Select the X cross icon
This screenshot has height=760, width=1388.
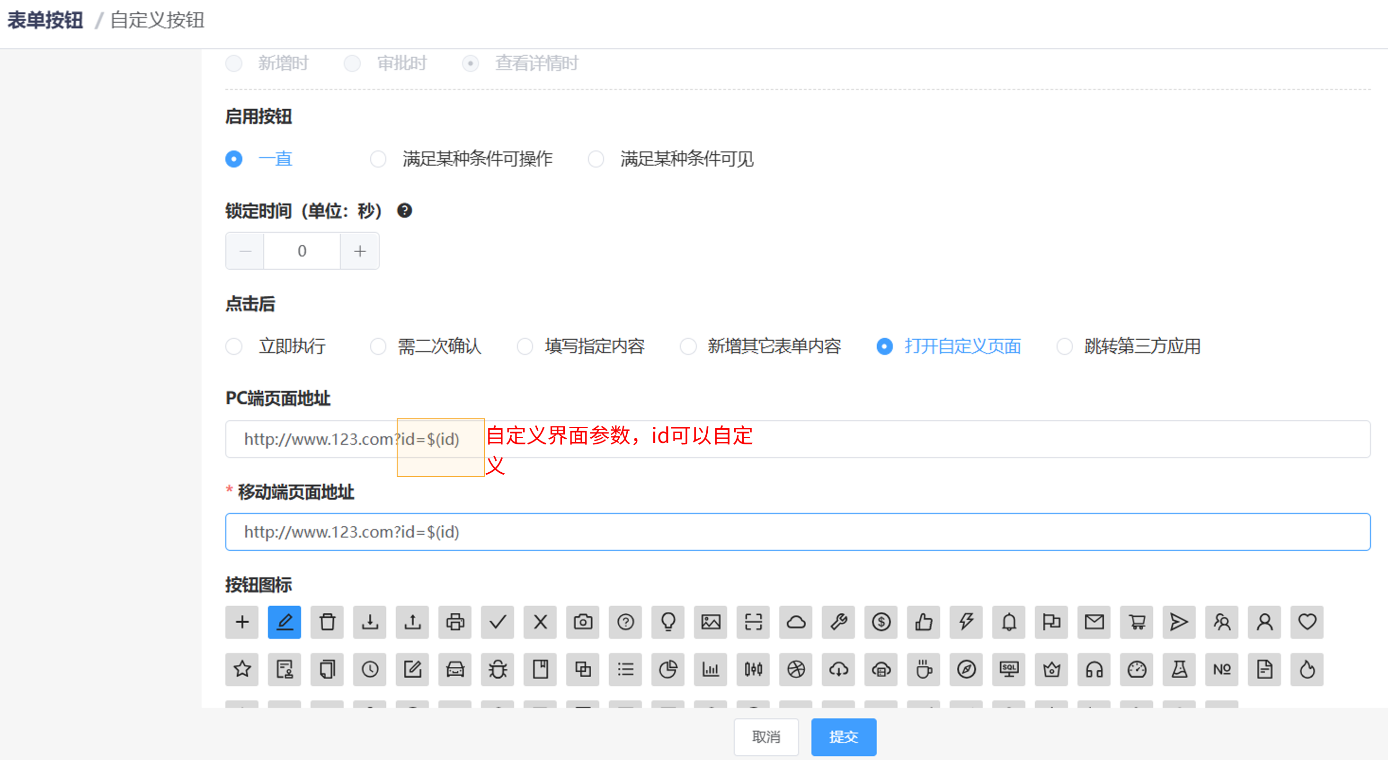(x=540, y=622)
